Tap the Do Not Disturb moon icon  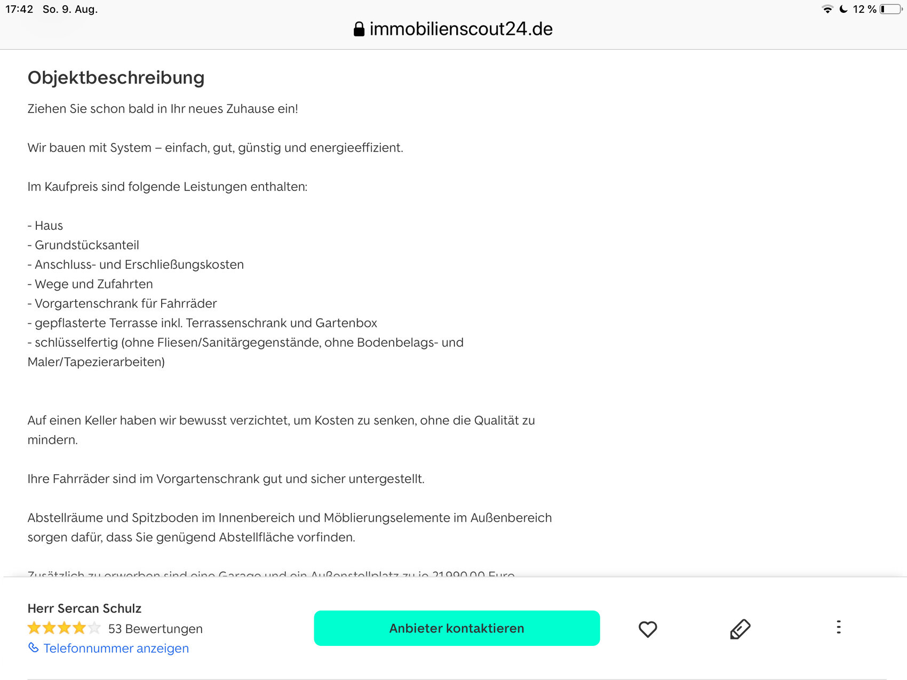pos(844,9)
